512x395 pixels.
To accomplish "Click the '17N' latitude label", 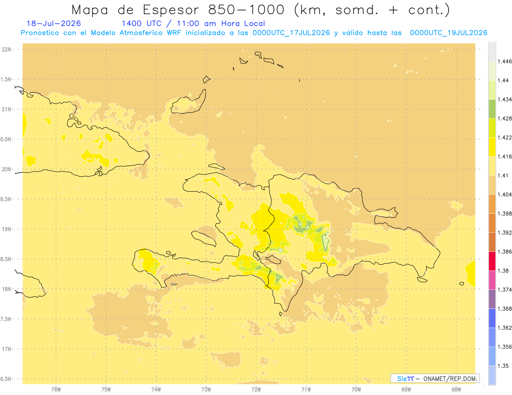I will point(6,349).
